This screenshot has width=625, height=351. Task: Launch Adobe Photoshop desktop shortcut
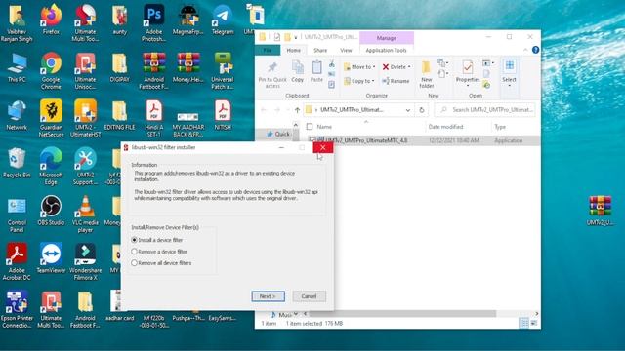pos(154,22)
